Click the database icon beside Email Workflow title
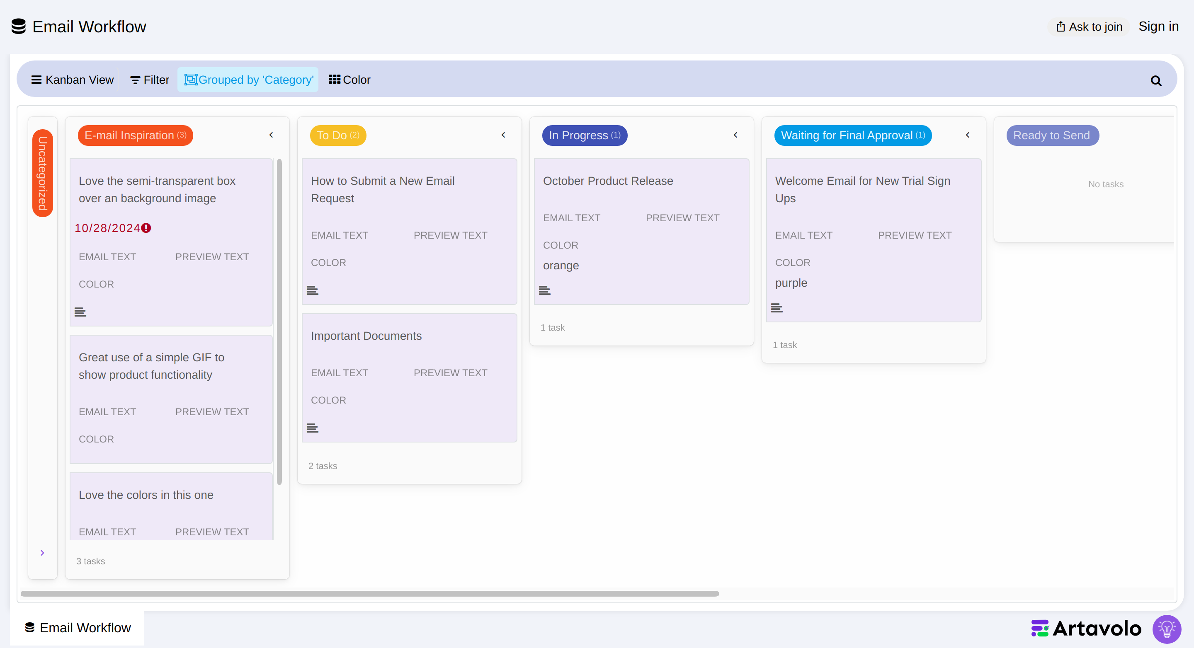 (19, 27)
